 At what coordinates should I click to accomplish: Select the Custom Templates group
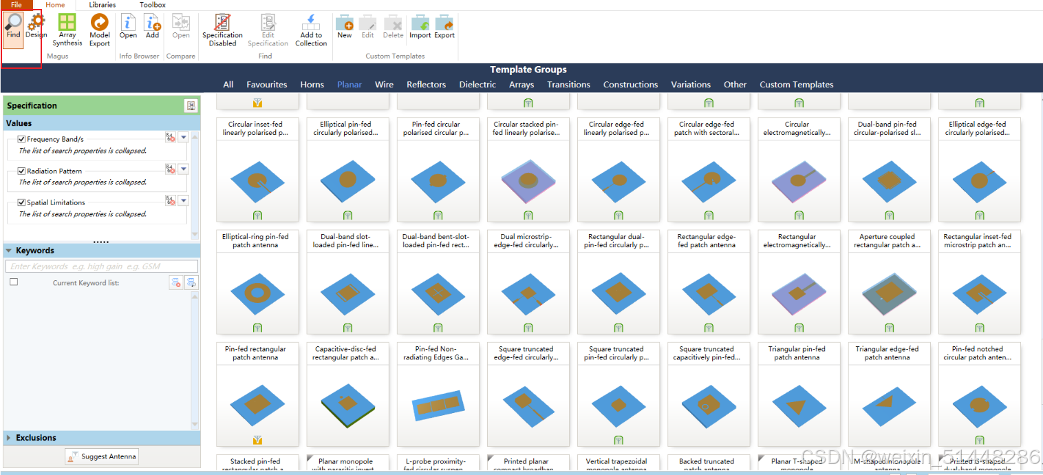797,85
